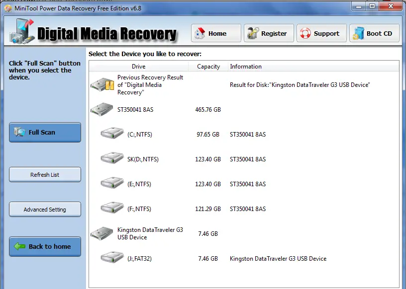Click the F: NTFS partition drive icon

coord(112,207)
